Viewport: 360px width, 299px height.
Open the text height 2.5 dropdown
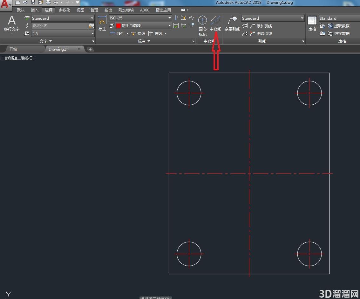click(x=63, y=33)
